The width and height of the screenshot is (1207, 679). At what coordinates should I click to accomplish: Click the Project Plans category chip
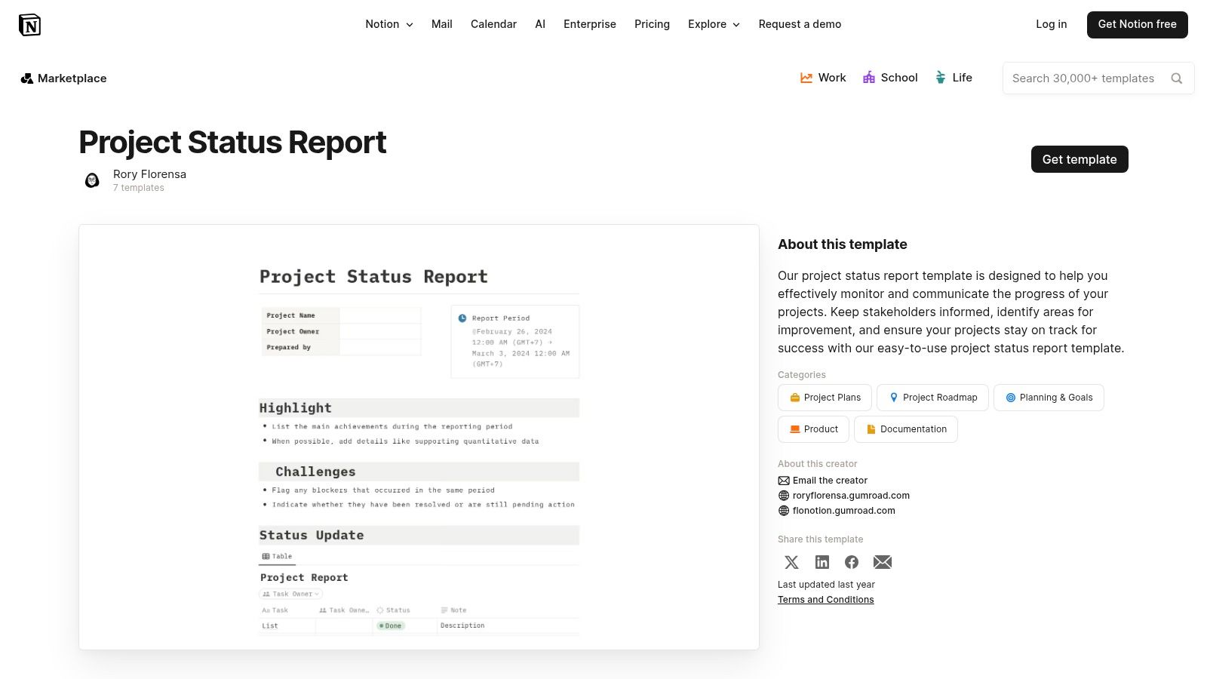[x=824, y=398]
